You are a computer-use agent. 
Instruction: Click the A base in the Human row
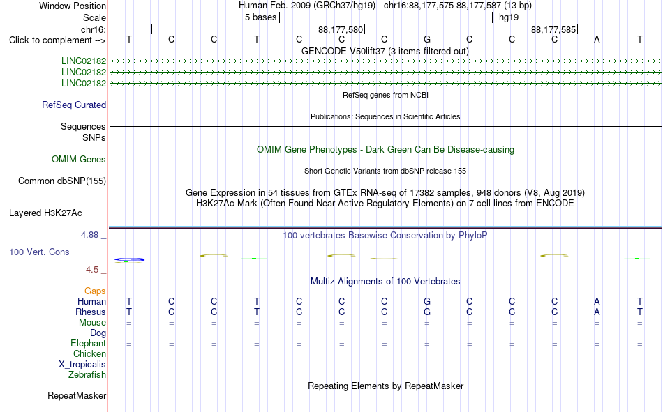(597, 301)
